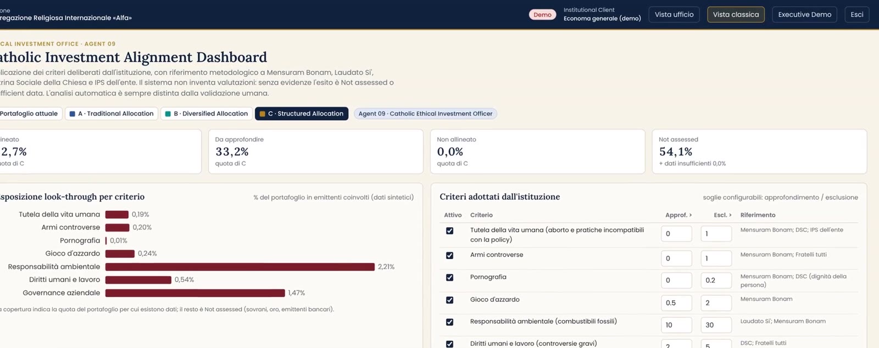Switch to Vista ufficio view
The image size is (879, 348).
click(x=674, y=14)
